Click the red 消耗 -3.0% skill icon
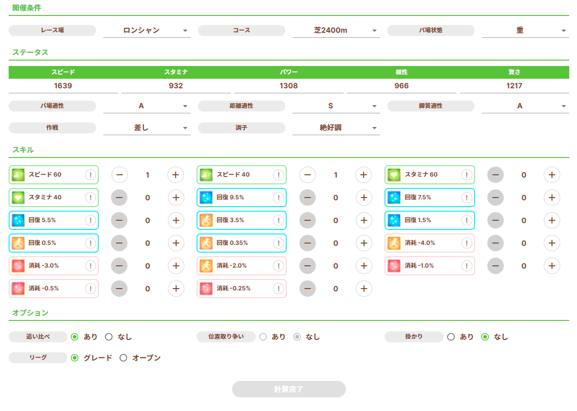This screenshot has height=411, width=577. tap(18, 266)
